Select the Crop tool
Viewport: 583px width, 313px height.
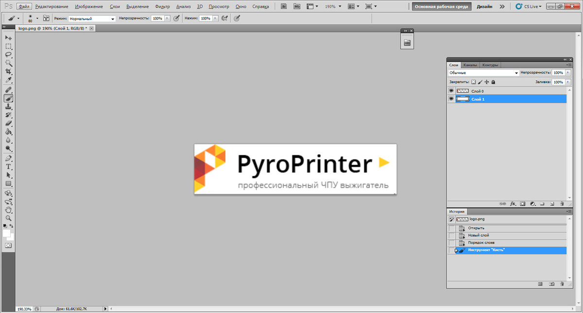point(8,71)
